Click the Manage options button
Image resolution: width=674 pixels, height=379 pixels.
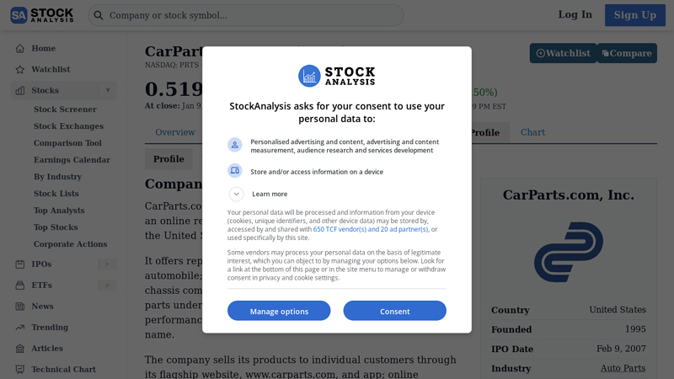[279, 311]
